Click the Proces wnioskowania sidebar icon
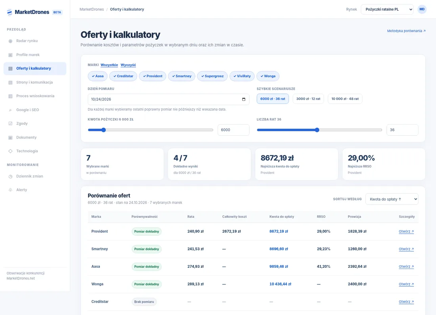Image resolution: width=436 pixels, height=315 pixels. click(10, 96)
